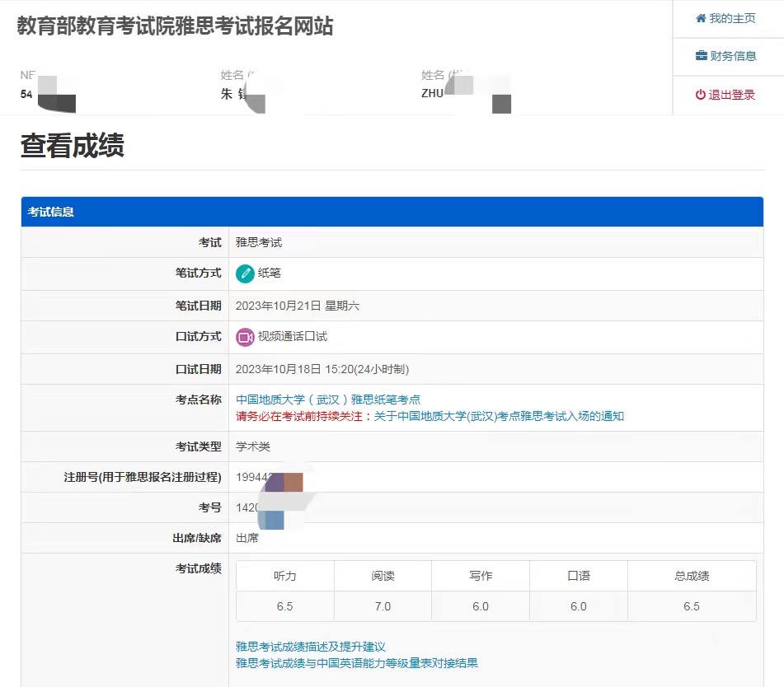Click the purple video camera icon
The width and height of the screenshot is (784, 687).
click(x=245, y=337)
